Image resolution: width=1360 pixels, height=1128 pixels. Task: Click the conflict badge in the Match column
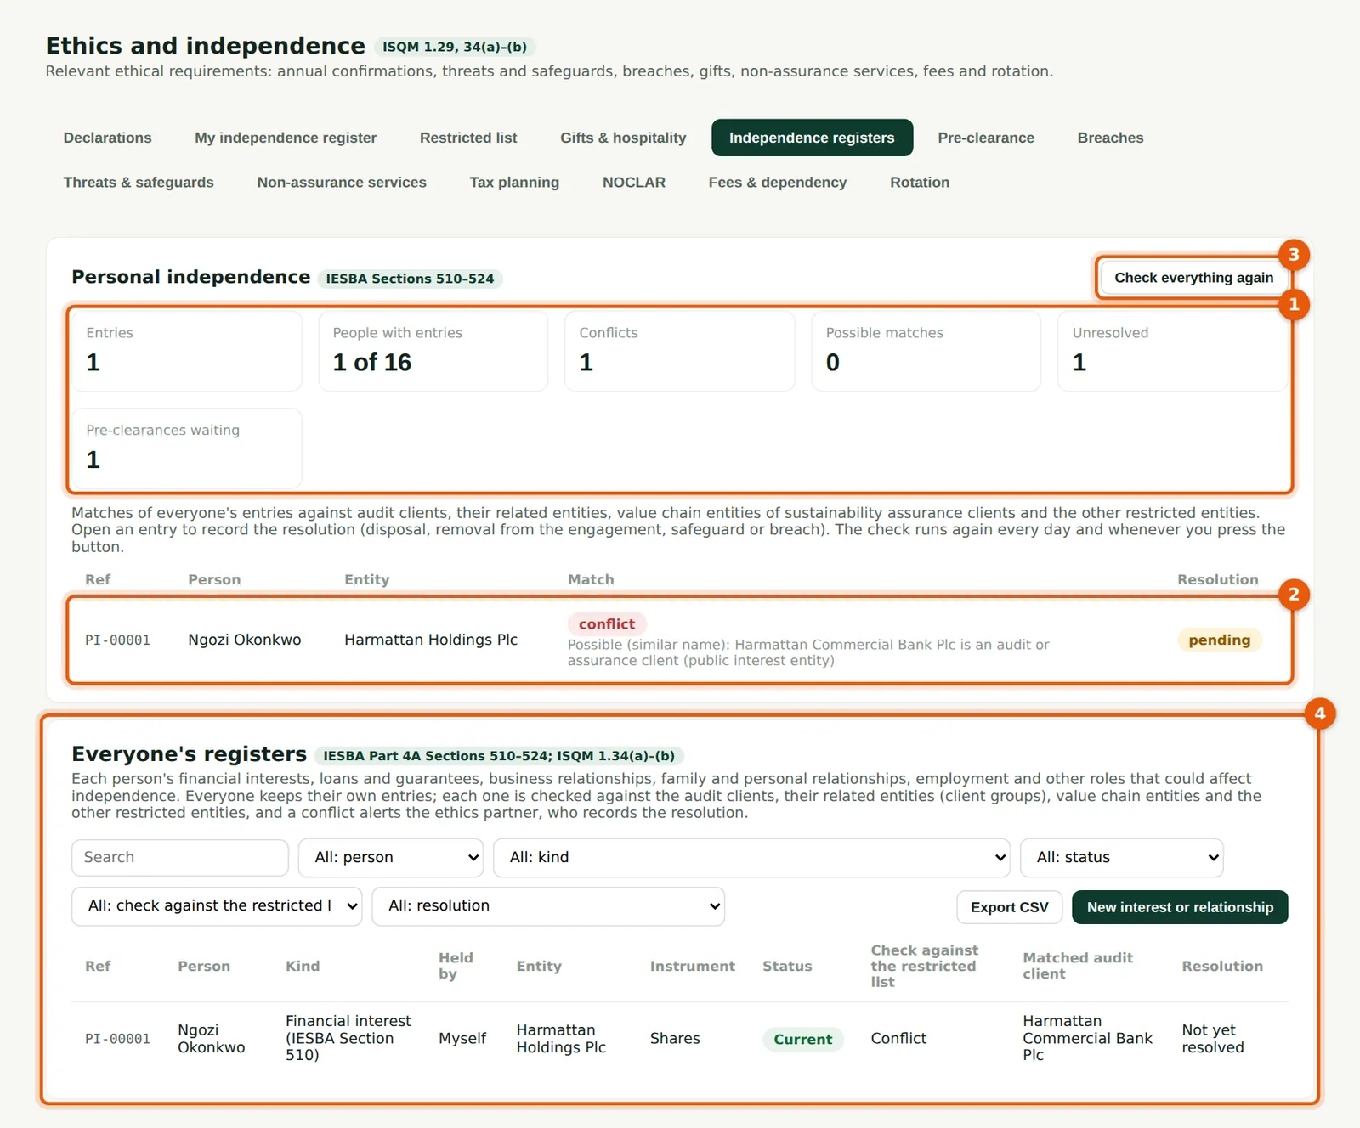point(607,624)
